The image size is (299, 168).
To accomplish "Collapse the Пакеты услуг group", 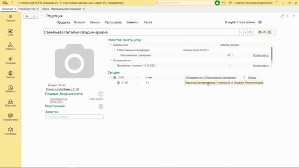I will pyautogui.click(x=111, y=45).
